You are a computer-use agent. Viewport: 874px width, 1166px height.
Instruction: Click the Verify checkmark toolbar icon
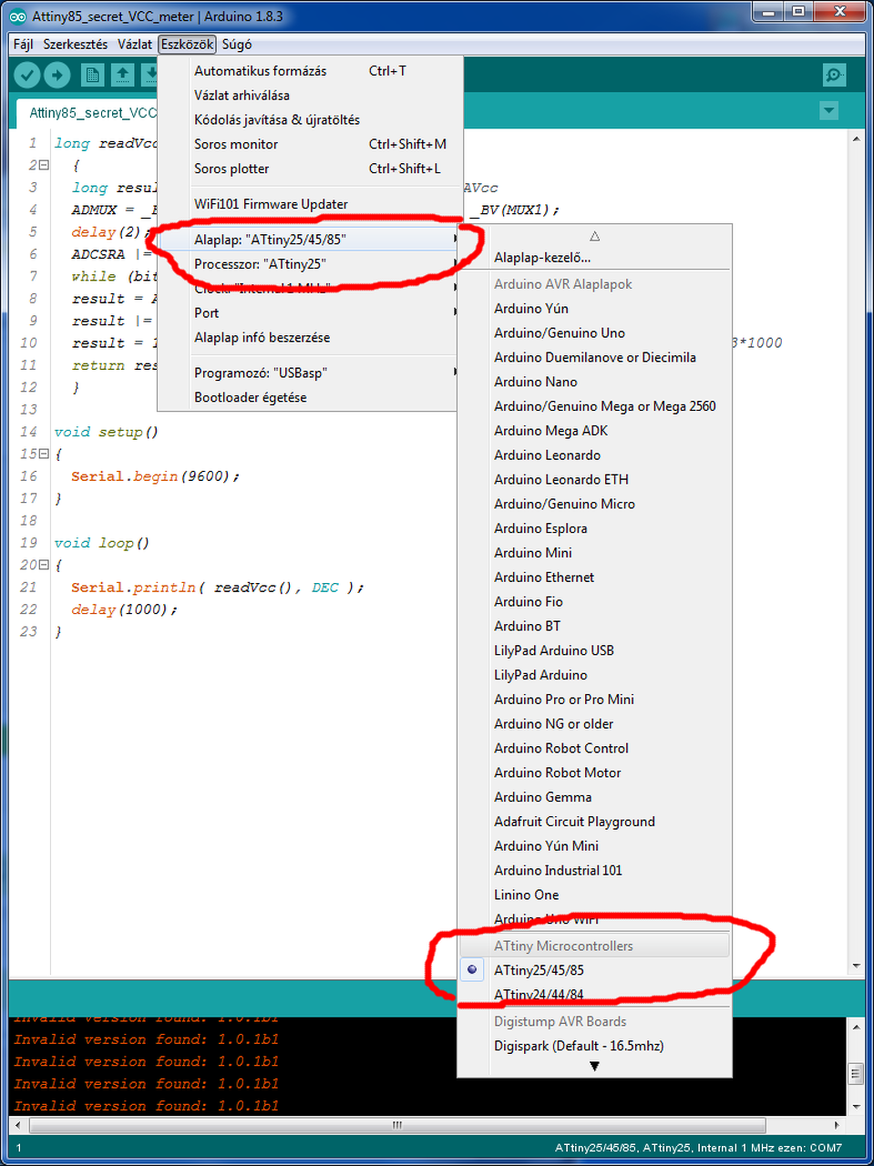pyautogui.click(x=27, y=75)
